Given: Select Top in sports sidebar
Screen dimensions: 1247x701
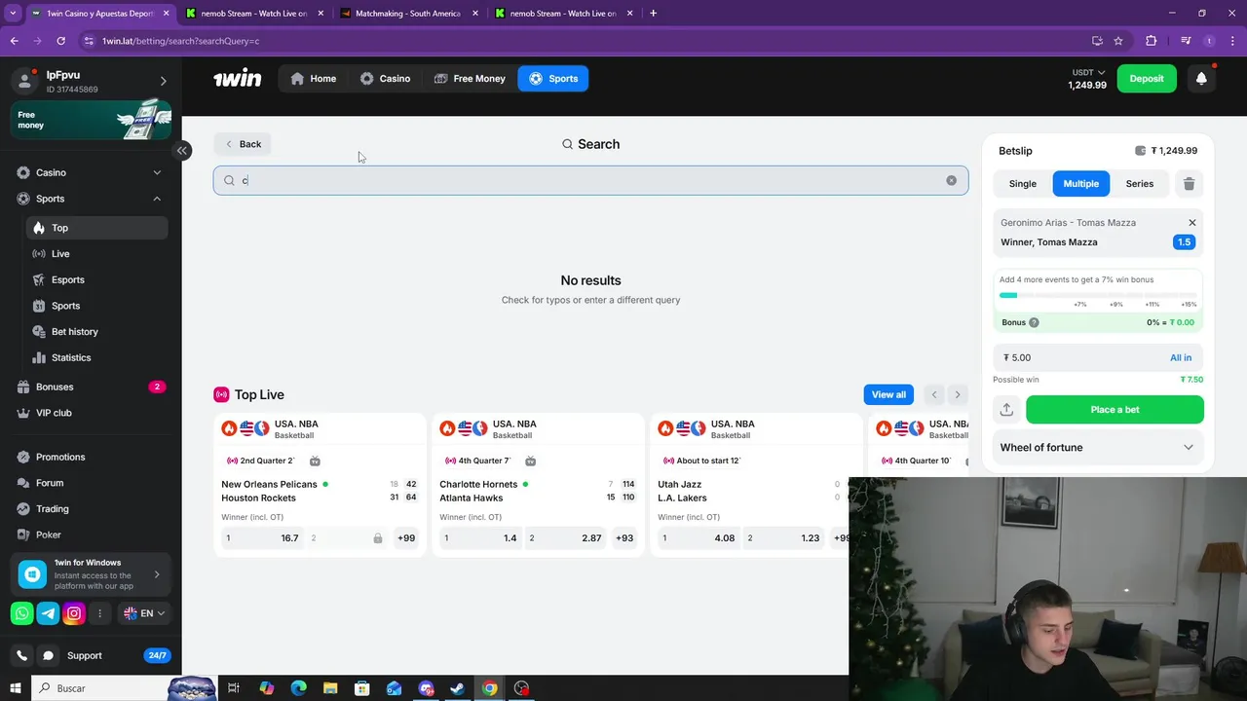Looking at the screenshot, I should (96, 228).
